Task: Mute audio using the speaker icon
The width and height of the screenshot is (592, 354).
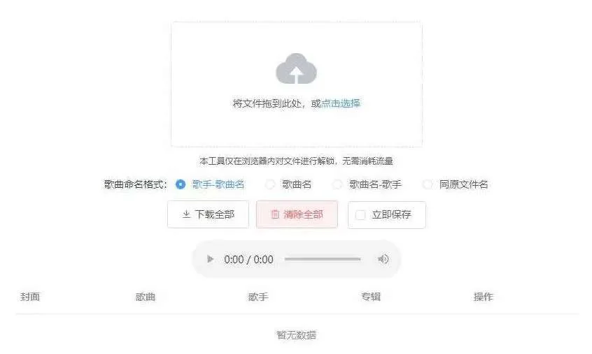Action: point(383,259)
